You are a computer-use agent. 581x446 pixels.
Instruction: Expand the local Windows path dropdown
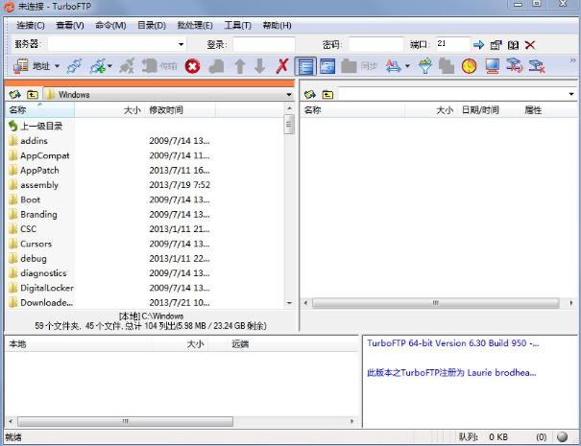click(289, 95)
